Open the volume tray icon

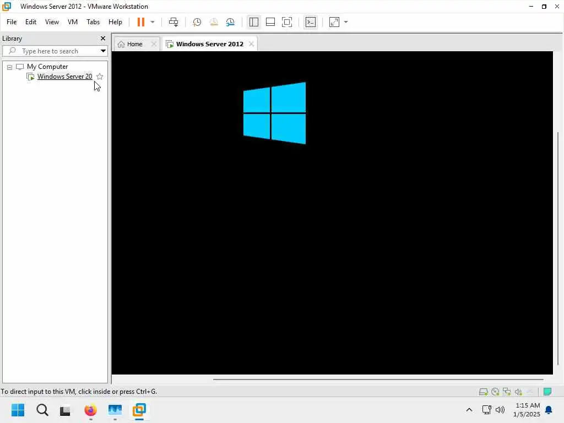coord(500,410)
